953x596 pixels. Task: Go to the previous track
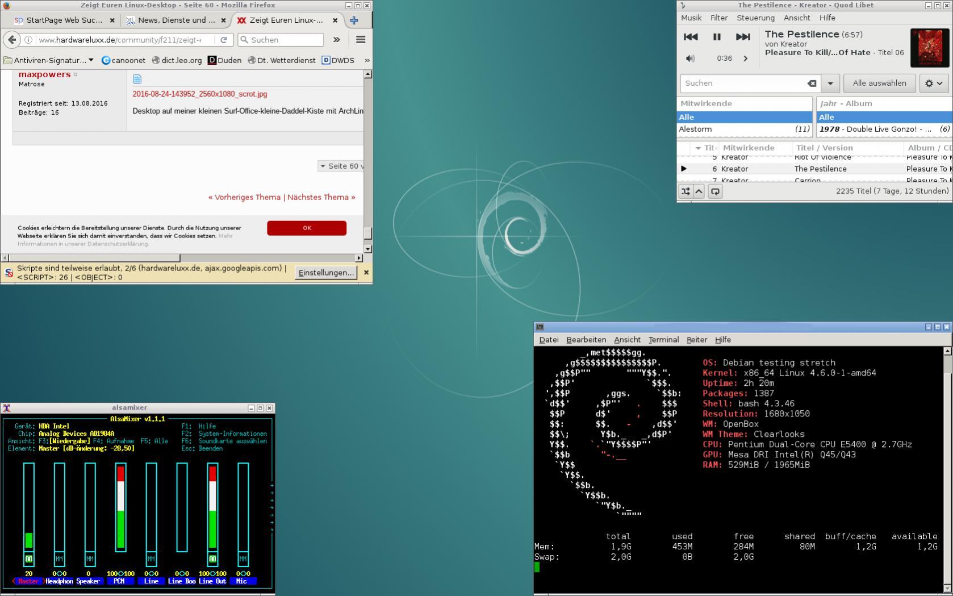pyautogui.click(x=691, y=37)
